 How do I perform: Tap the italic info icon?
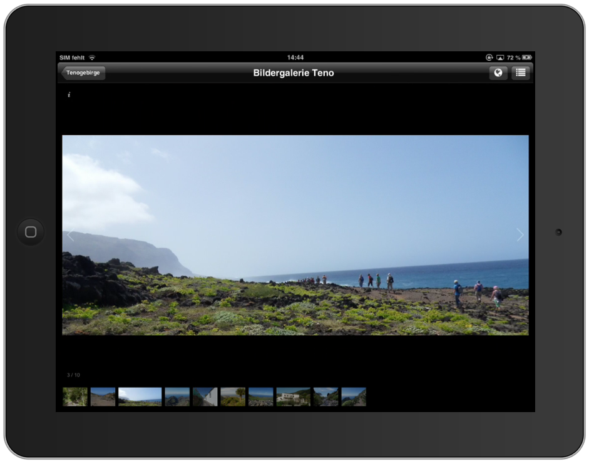pyautogui.click(x=69, y=95)
